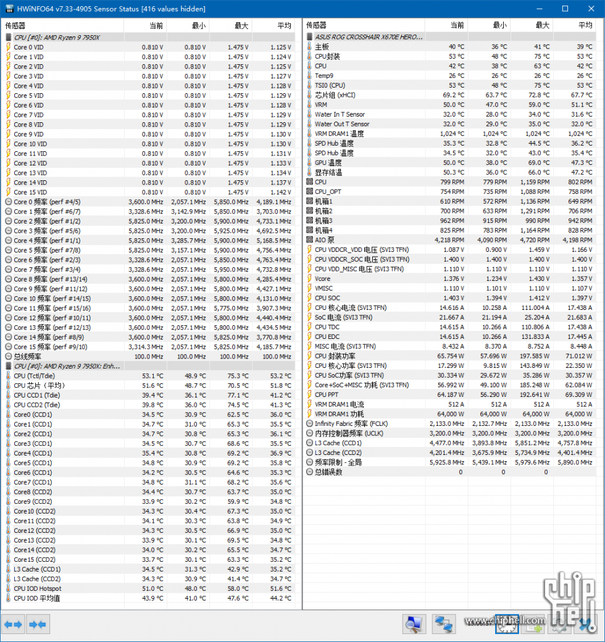Click the 75.3 °C maximum of CPU (Tctl/Tdie)

pos(237,376)
